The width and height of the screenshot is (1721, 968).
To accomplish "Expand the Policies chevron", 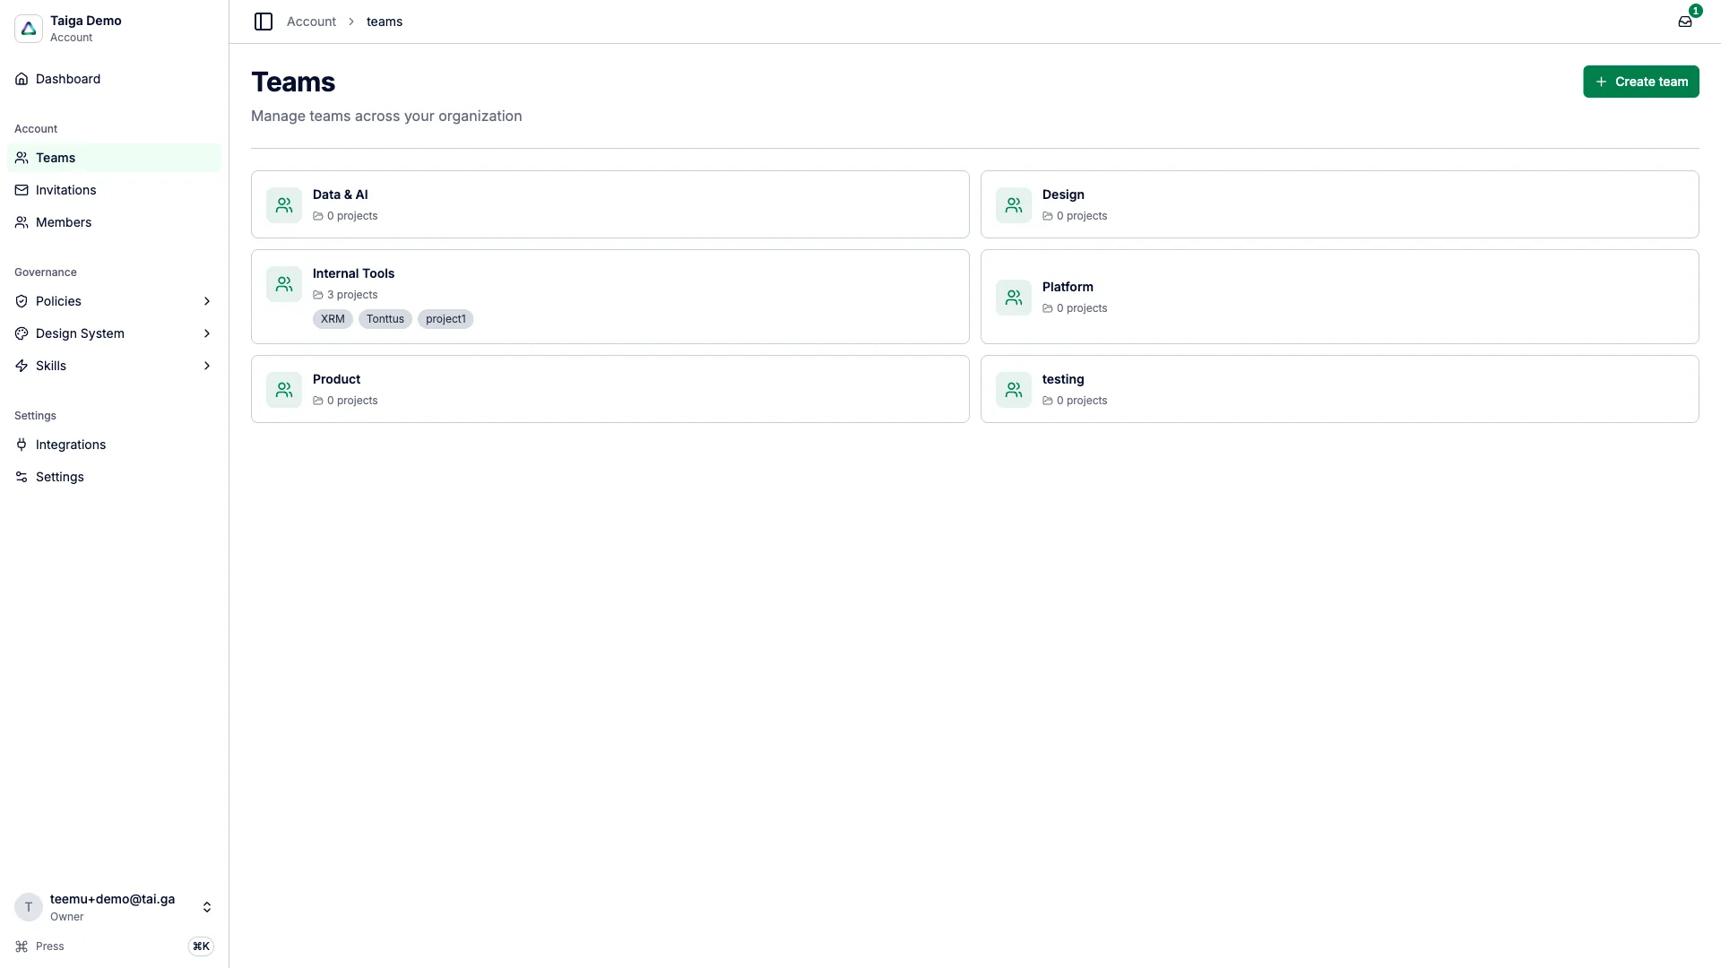I will pos(207,301).
